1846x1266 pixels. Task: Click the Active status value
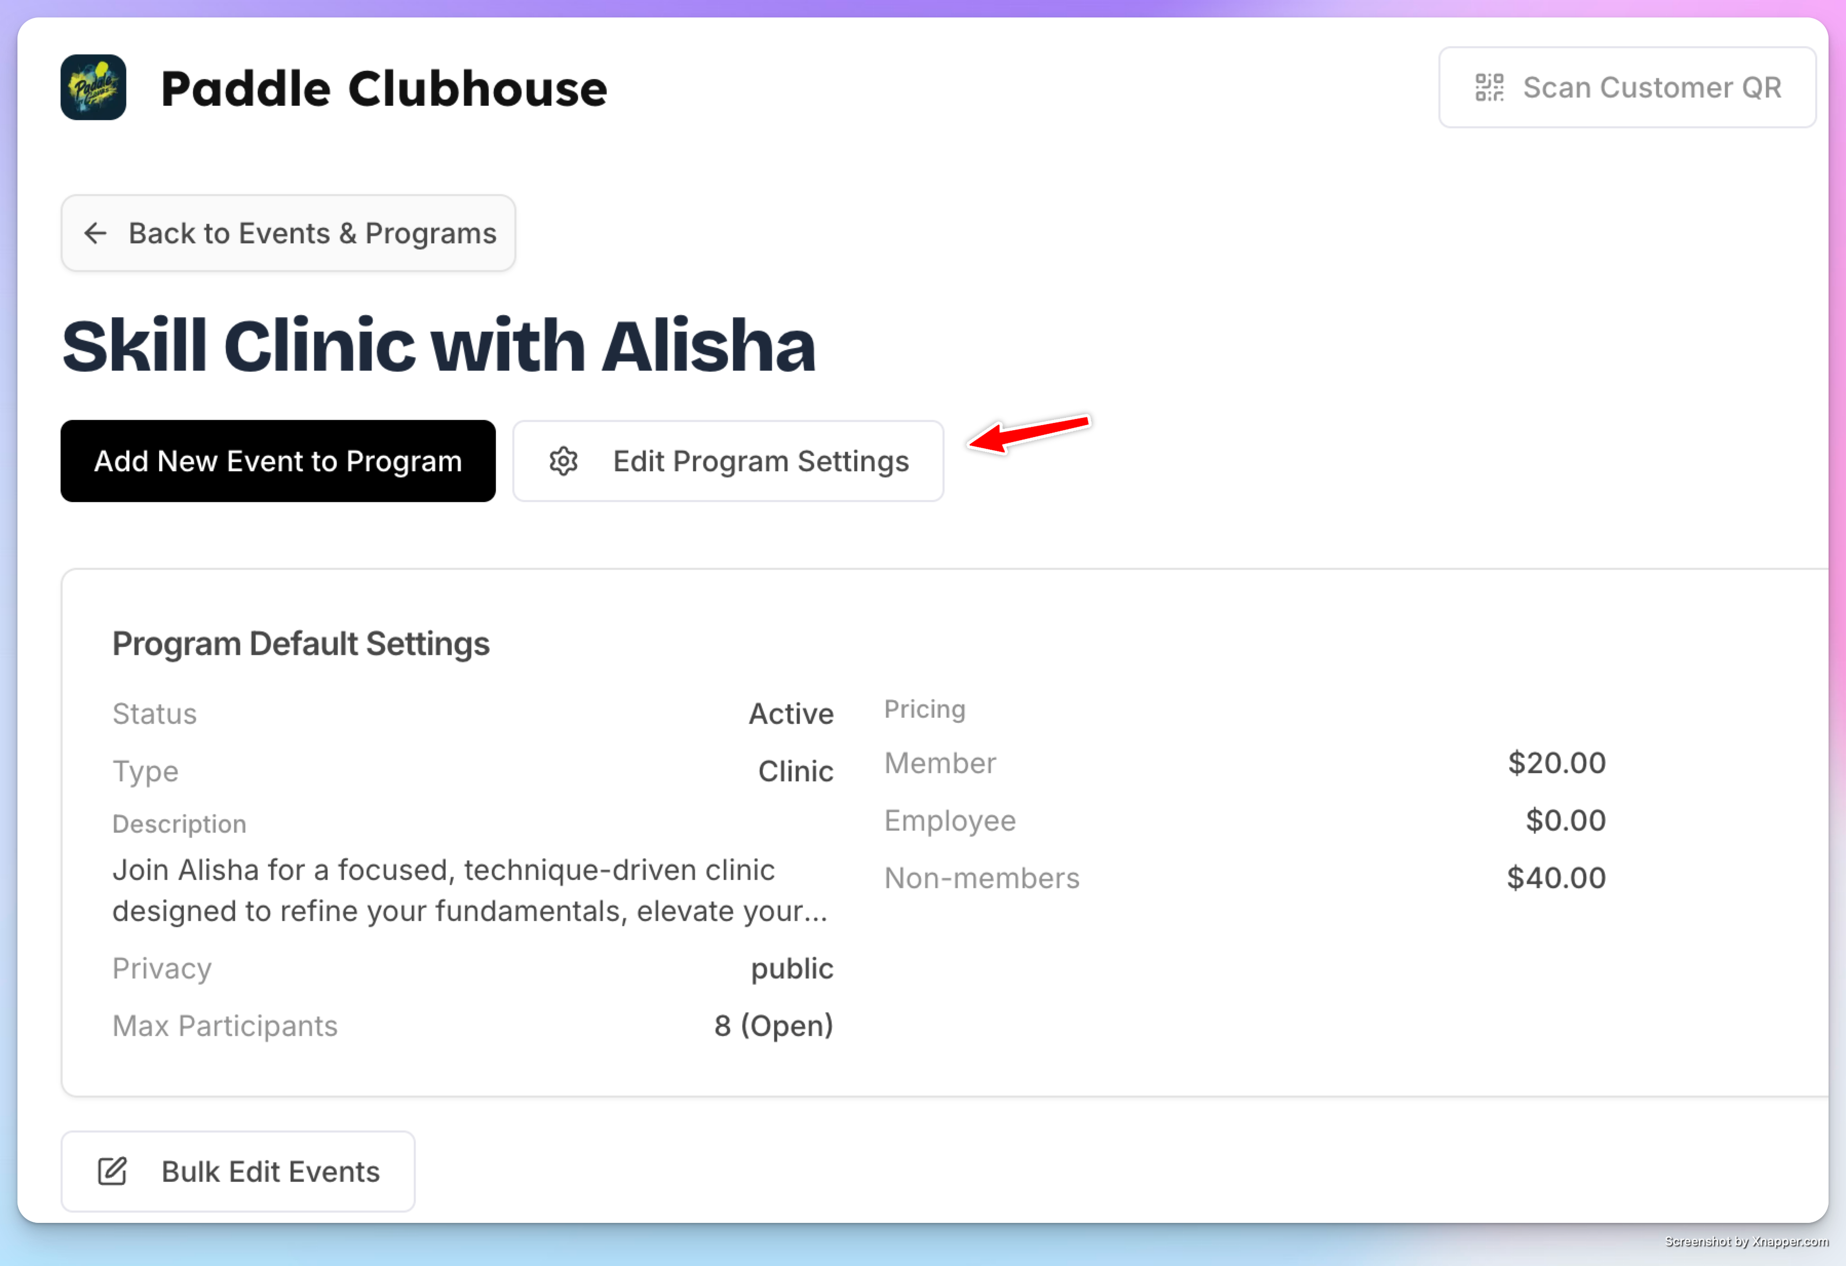coord(791,714)
